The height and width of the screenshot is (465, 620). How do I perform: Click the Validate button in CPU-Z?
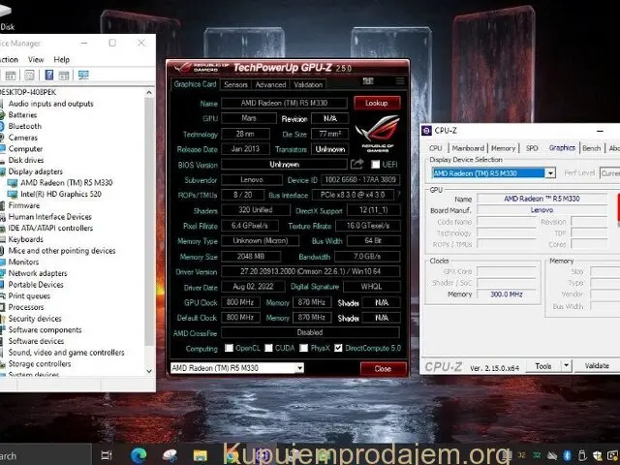[596, 365]
